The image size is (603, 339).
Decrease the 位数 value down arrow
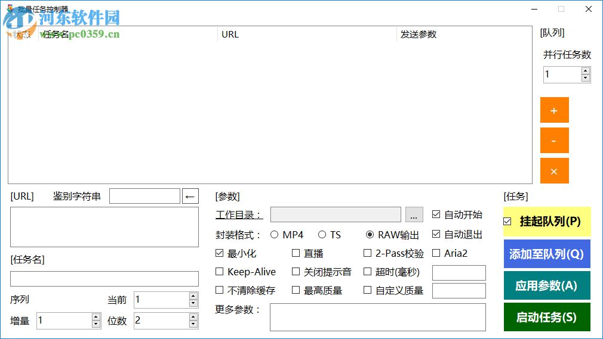pos(193,324)
